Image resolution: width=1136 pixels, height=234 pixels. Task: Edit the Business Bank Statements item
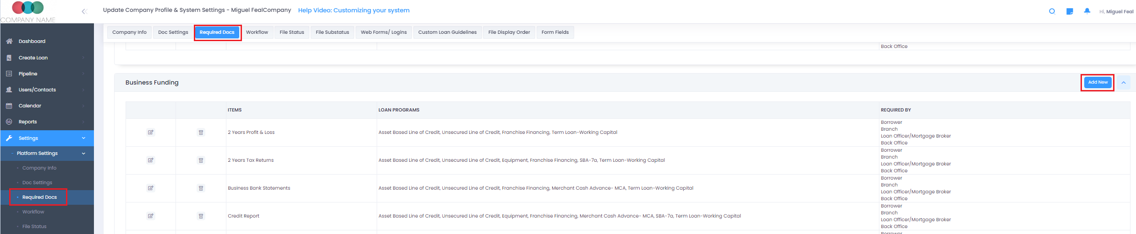tap(151, 188)
